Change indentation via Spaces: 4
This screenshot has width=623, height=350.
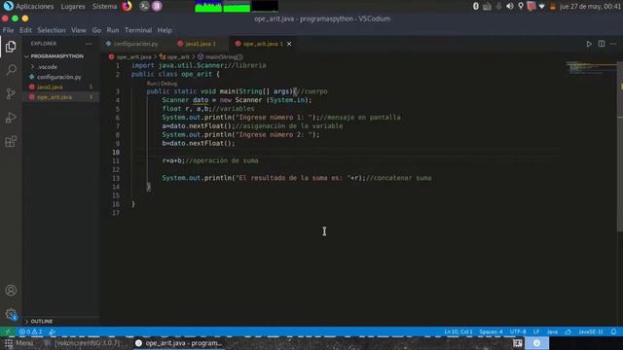point(491,332)
